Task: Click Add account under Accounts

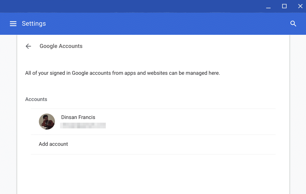Action: [x=53, y=144]
